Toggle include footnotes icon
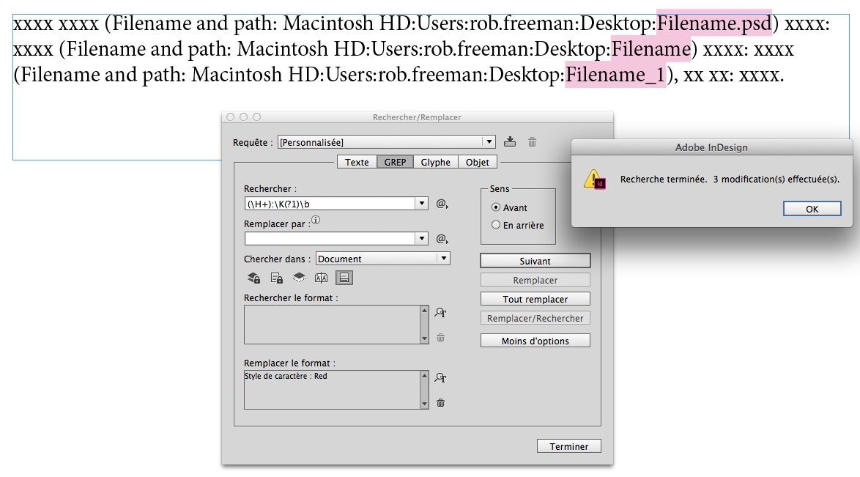Screen dimensions: 860x477 click(344, 278)
